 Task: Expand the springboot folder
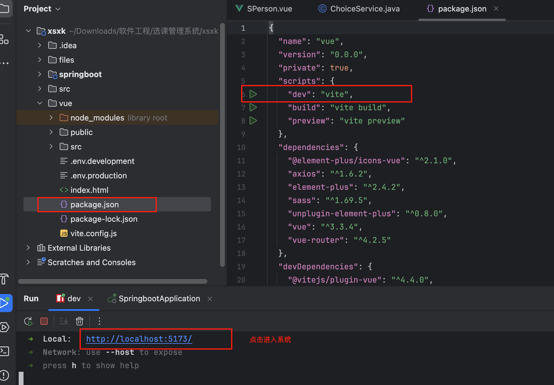[x=39, y=74]
